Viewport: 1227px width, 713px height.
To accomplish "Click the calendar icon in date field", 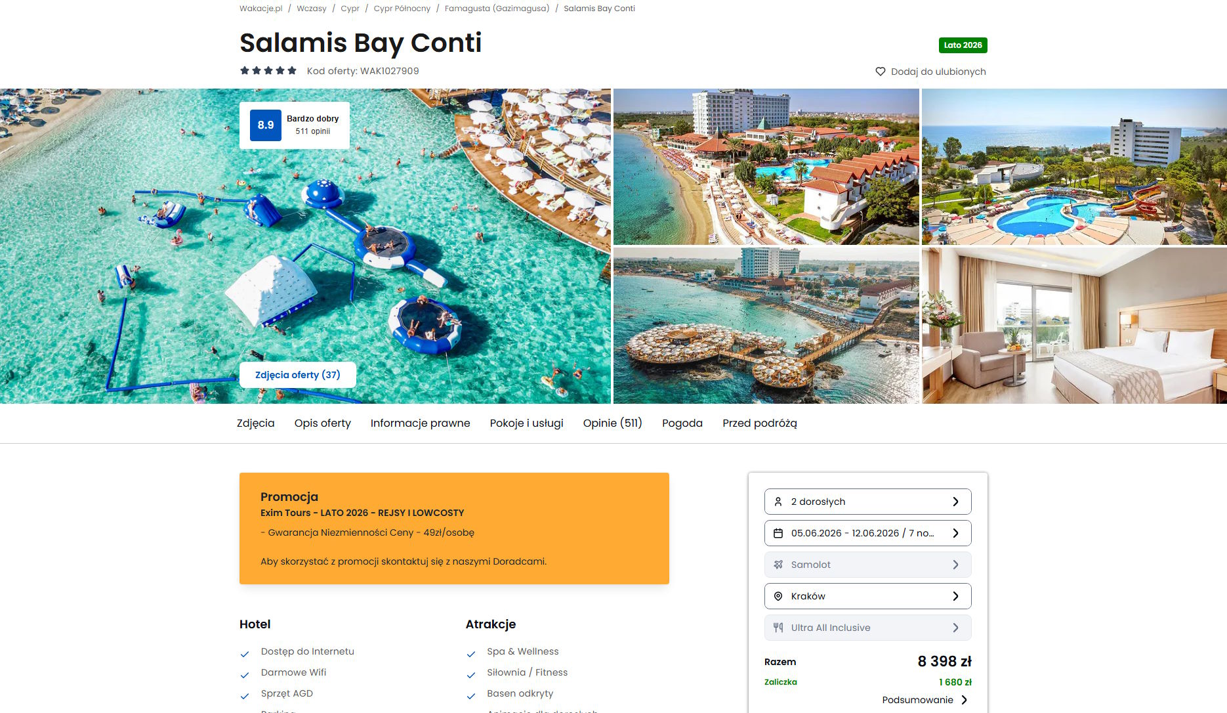I will click(778, 533).
